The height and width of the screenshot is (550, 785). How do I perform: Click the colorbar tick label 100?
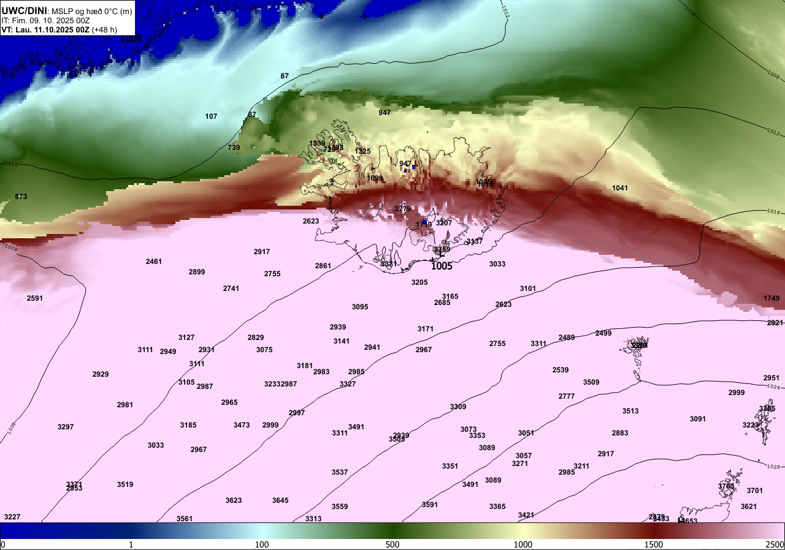point(262,544)
